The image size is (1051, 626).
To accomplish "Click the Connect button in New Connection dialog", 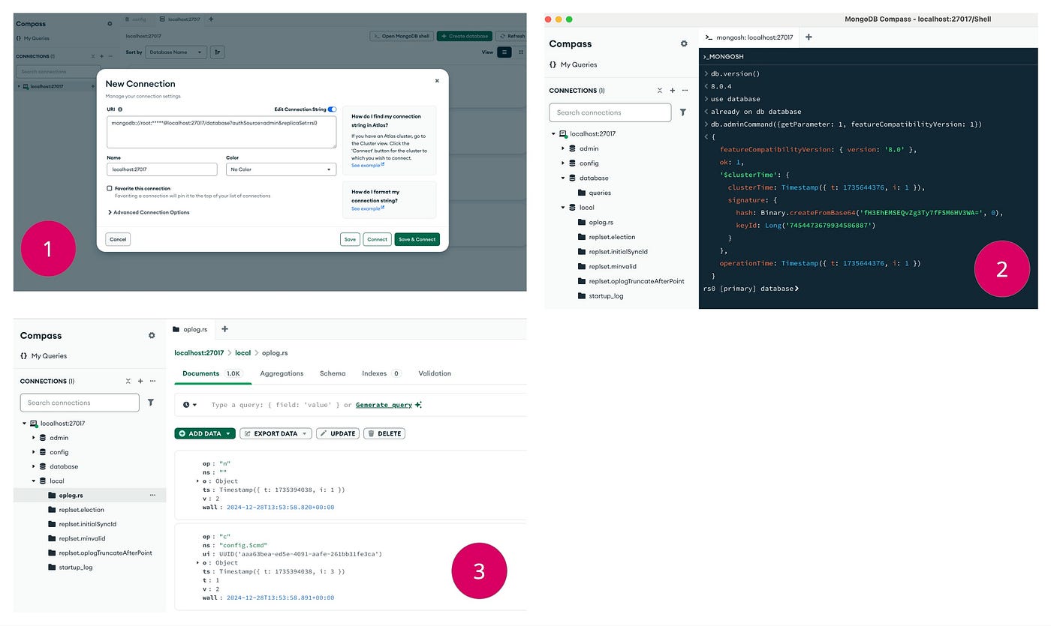I will coord(378,239).
